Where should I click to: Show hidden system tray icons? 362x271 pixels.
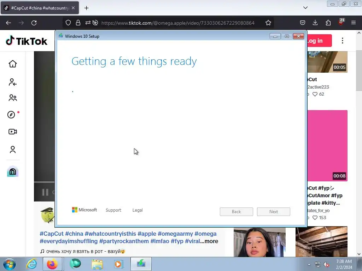coord(309,264)
